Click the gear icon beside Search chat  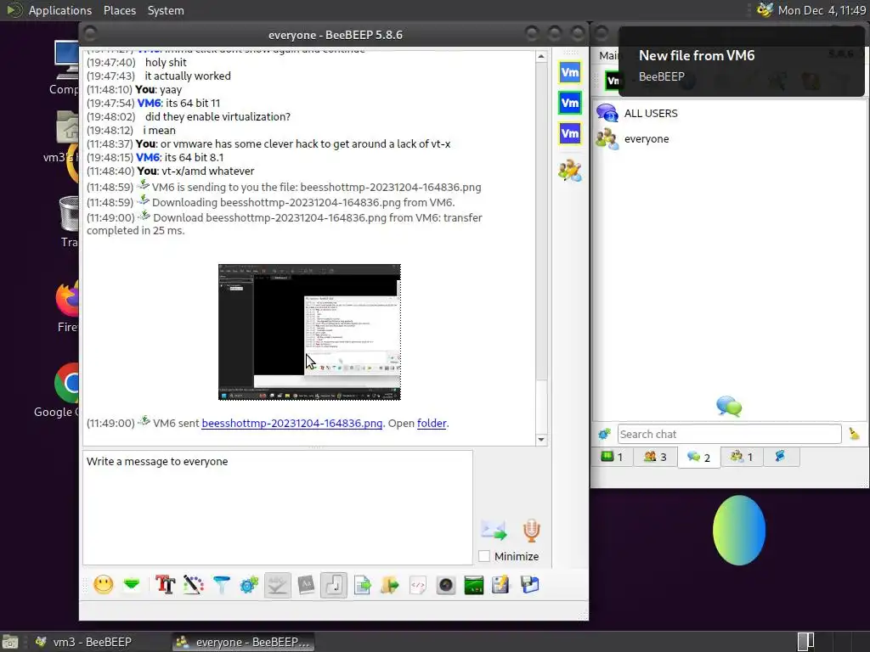tap(604, 434)
